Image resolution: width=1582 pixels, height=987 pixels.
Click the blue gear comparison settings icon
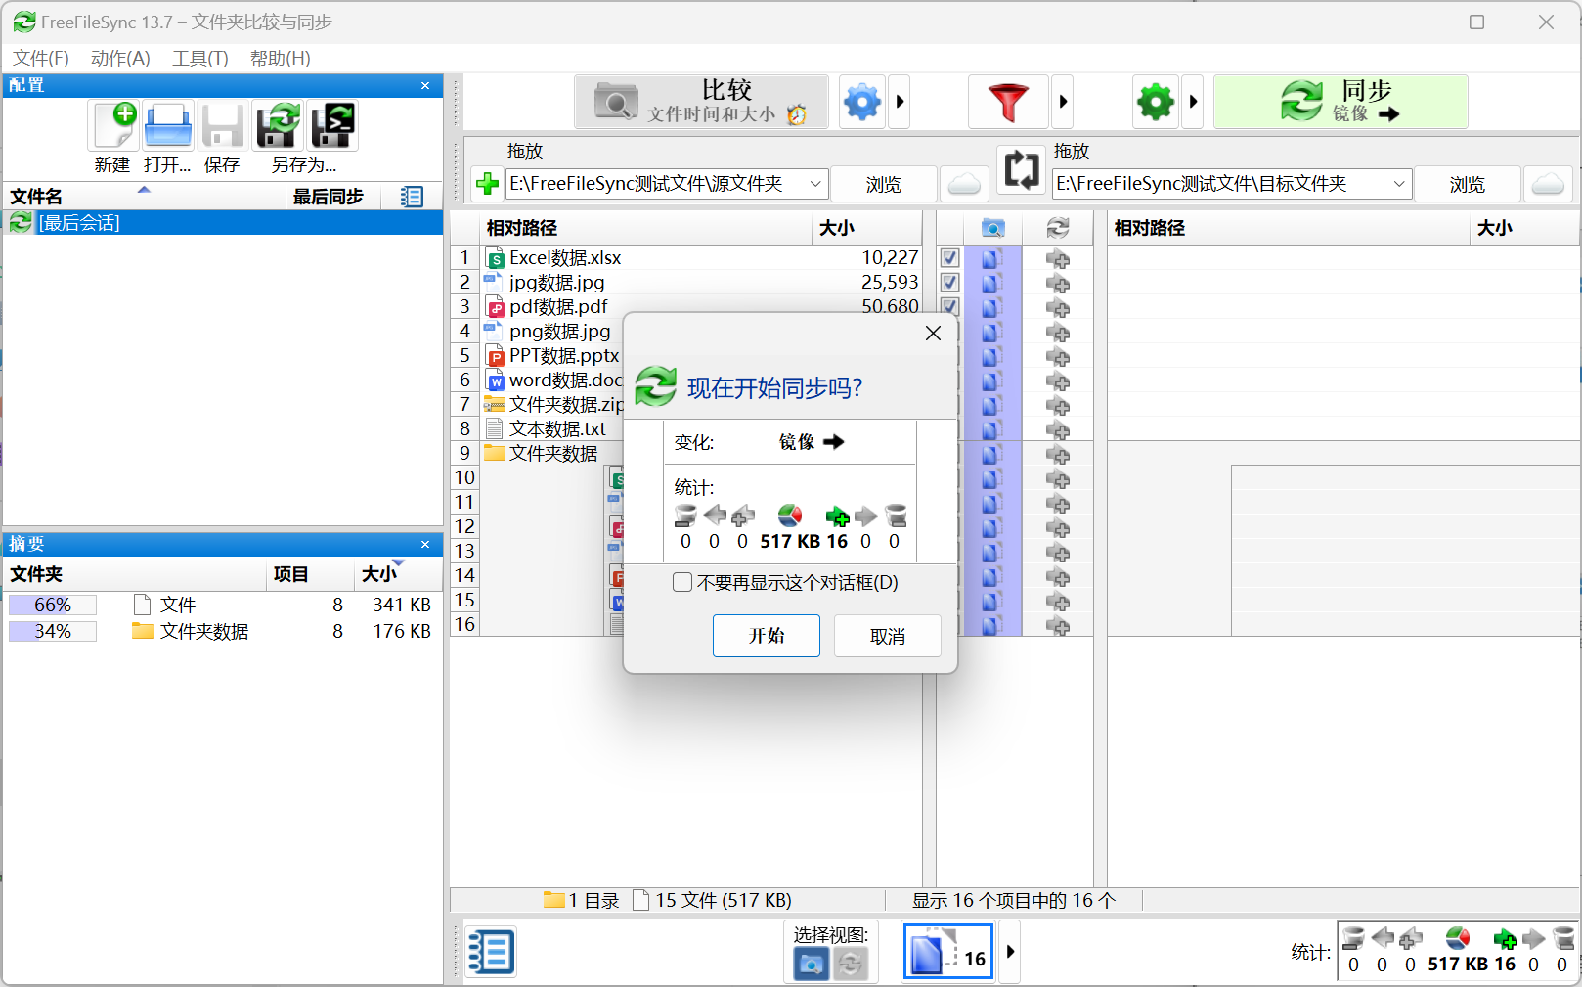click(861, 102)
